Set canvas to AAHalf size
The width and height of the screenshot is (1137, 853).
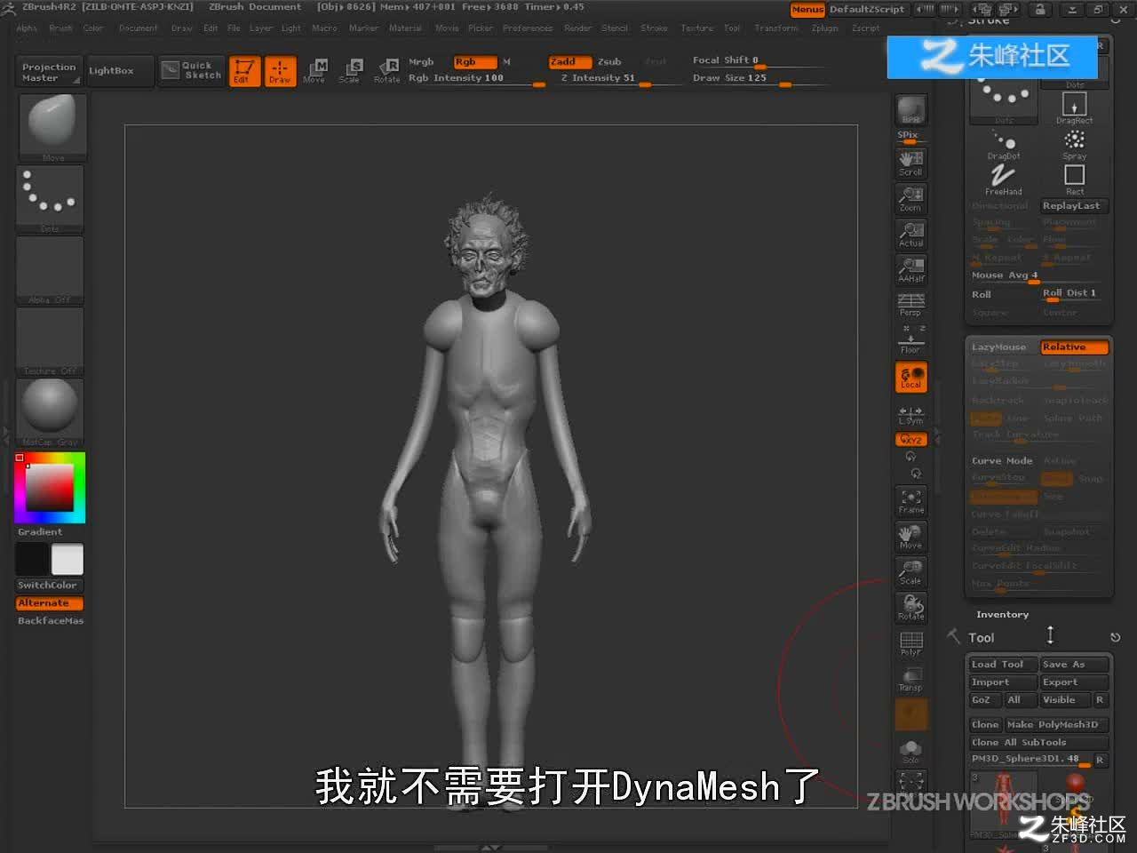pyautogui.click(x=911, y=269)
